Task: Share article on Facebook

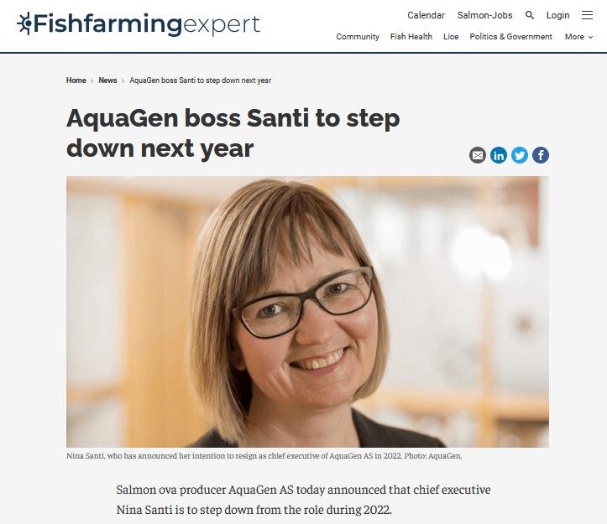Action: (x=541, y=155)
